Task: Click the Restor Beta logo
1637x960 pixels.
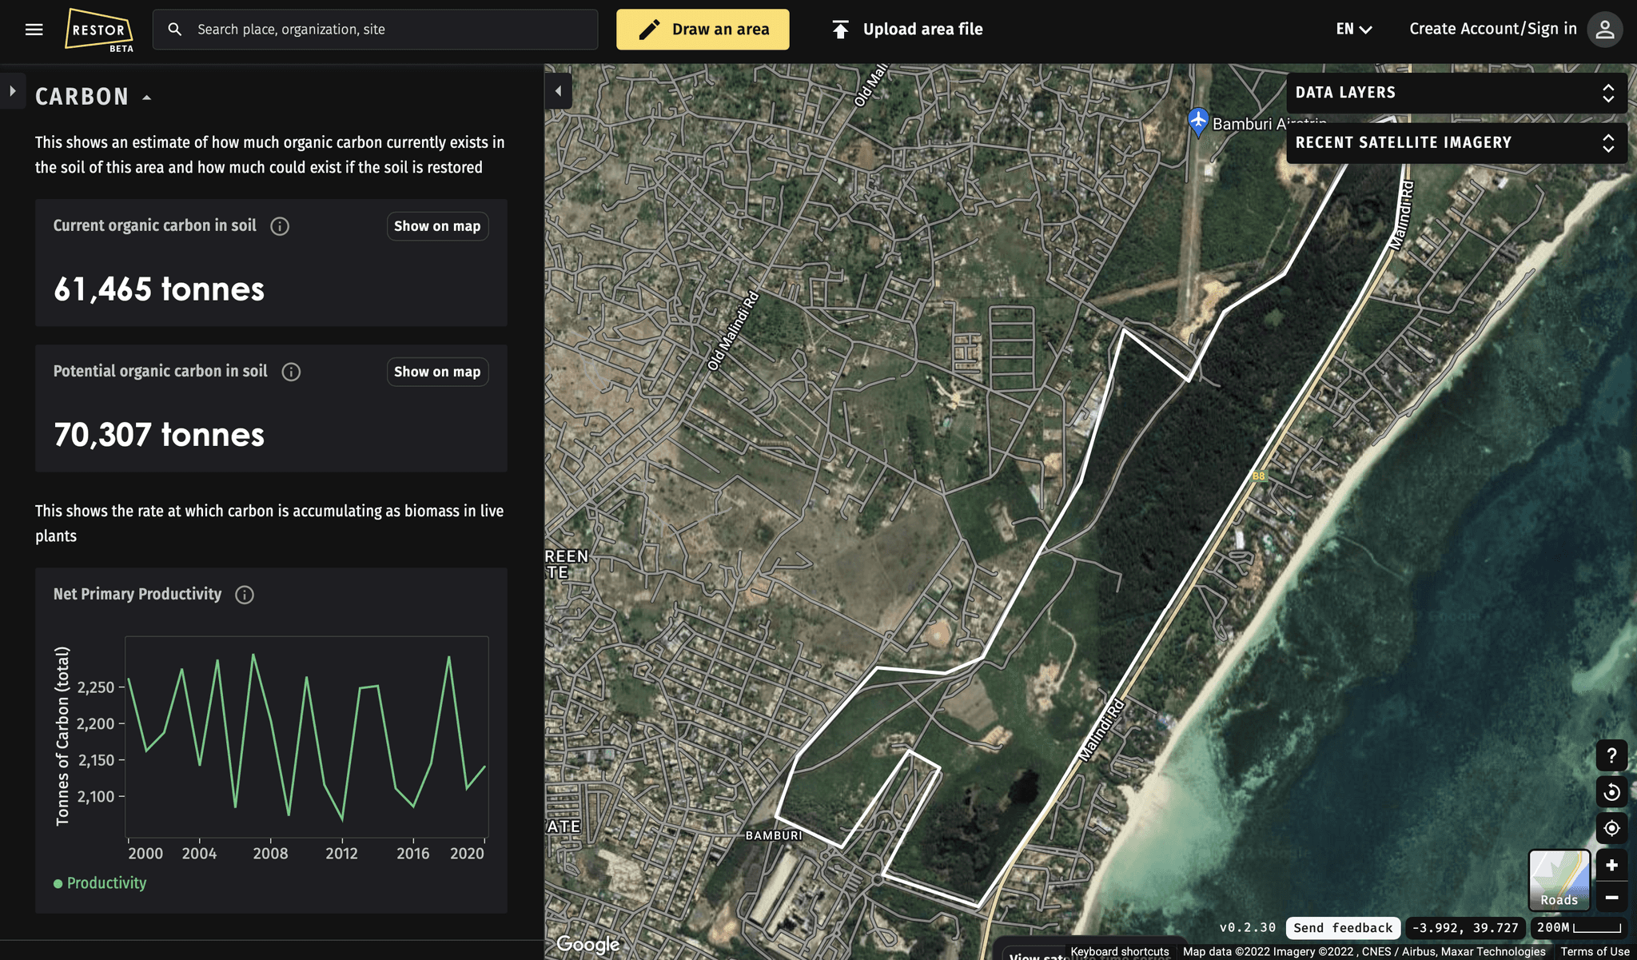Action: coord(99,30)
